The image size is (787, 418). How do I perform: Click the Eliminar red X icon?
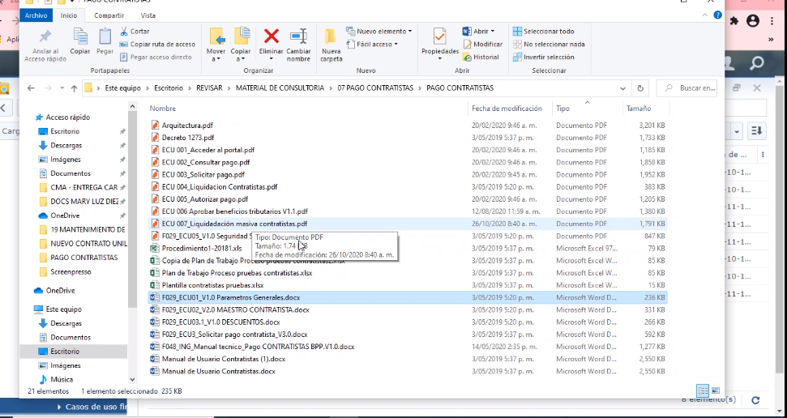[272, 36]
